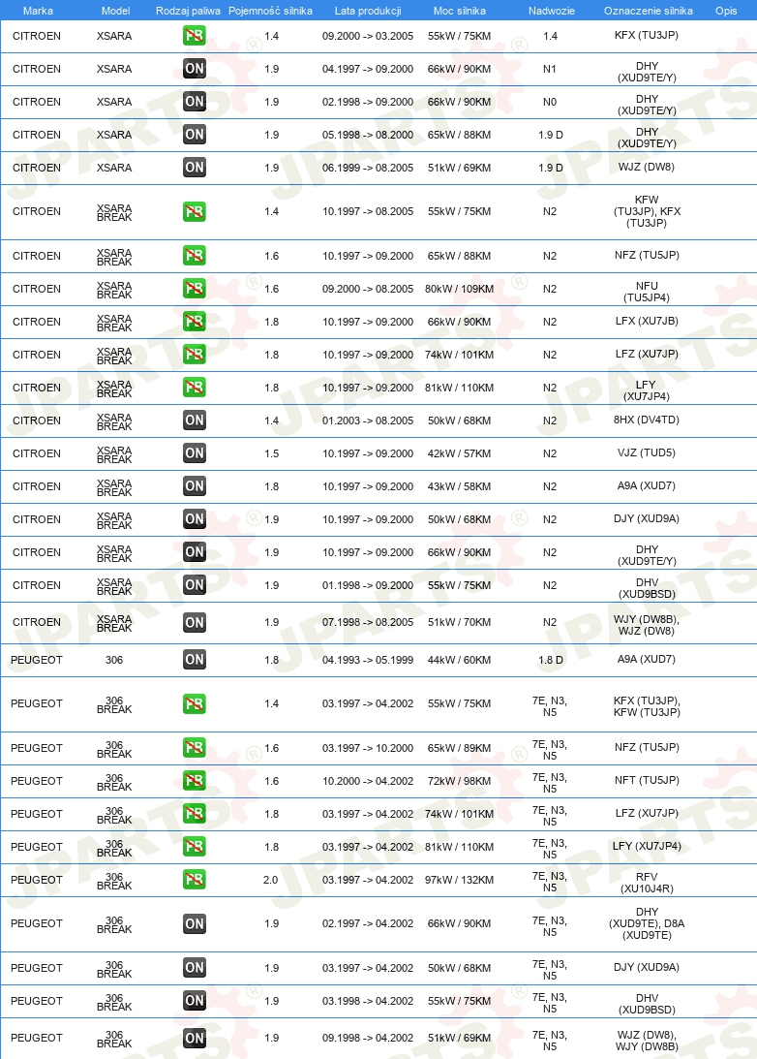Click the petrol icon in the RFV (XU10J4R) 2.0 row
Image resolution: width=757 pixels, height=1059 pixels.
point(195,880)
